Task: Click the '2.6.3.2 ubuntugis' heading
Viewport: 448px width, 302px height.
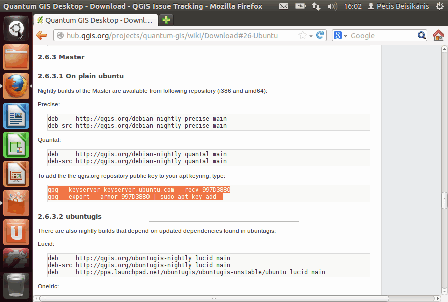Action: click(70, 217)
